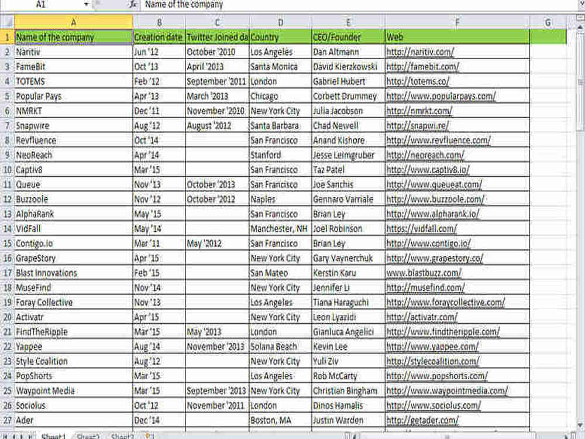Select the cell containing 'Gary Vaynerchuk'
585x439 pixels.
pos(348,258)
